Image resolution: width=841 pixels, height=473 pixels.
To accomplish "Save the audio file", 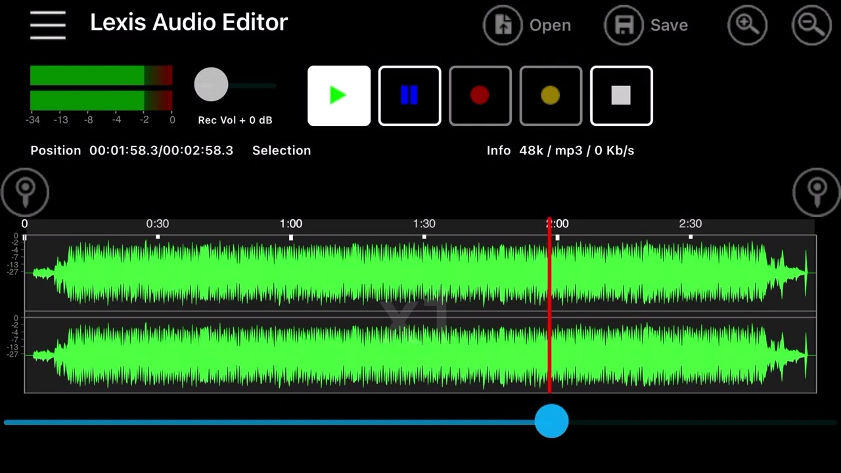I will (647, 25).
